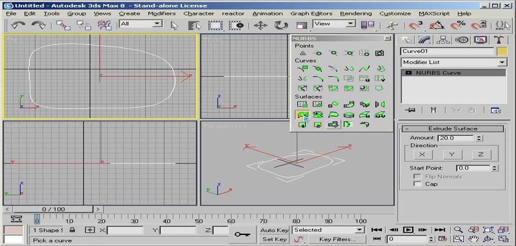516x246 pixels.
Task: Toggle Auto Key animation mode
Action: click(x=274, y=230)
